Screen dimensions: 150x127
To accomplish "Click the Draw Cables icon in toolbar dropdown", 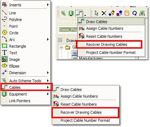I will point(81,21).
